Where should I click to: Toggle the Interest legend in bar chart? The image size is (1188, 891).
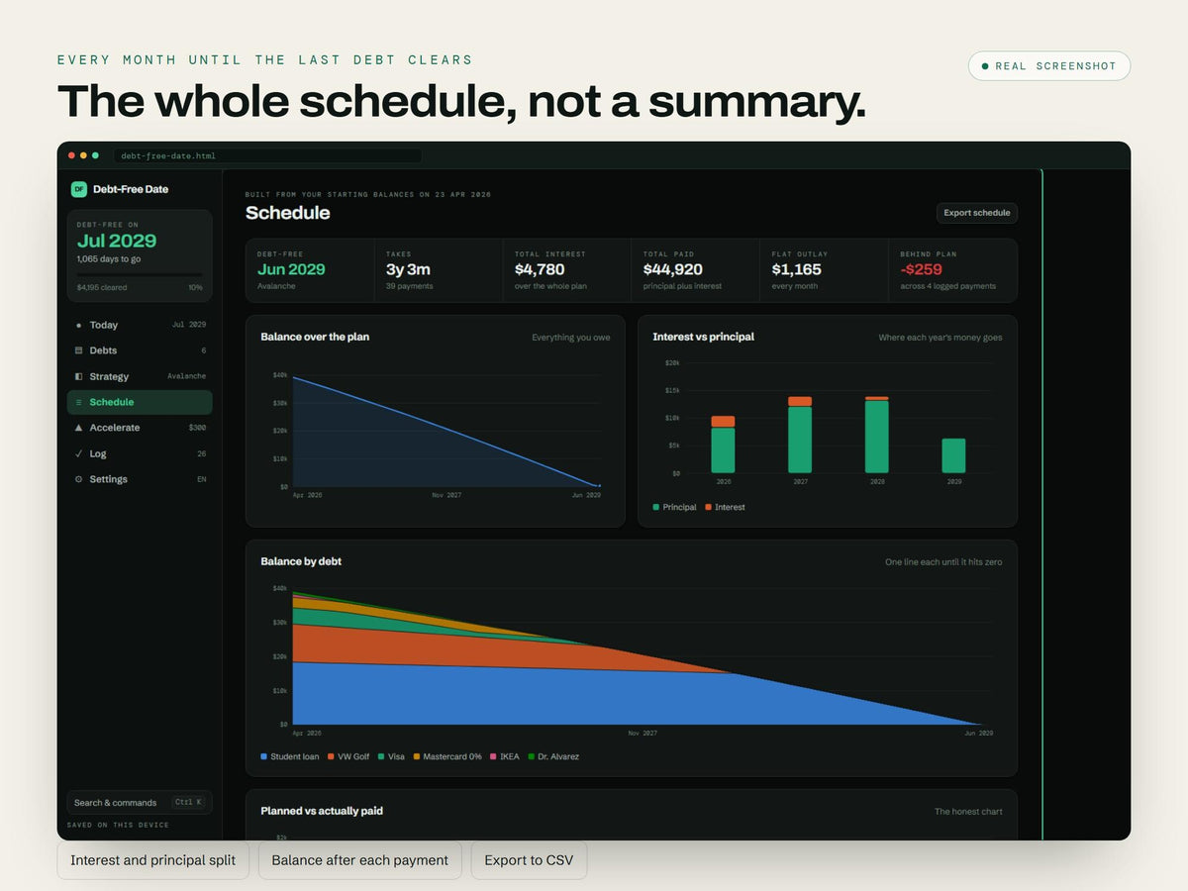pyautogui.click(x=725, y=507)
